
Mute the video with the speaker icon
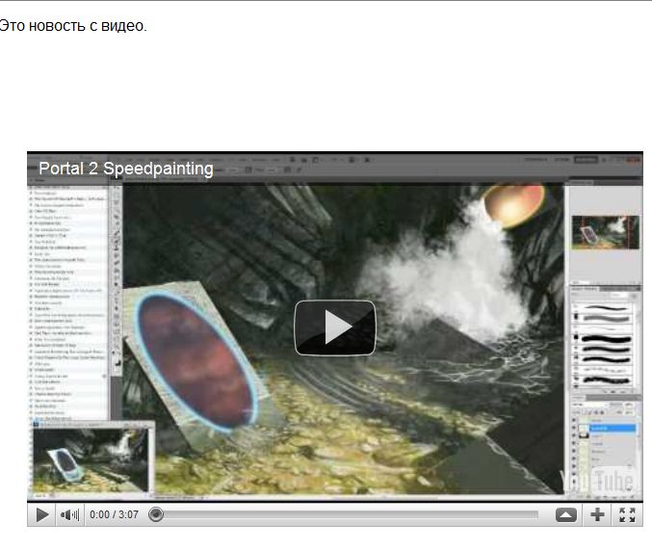coord(69,515)
